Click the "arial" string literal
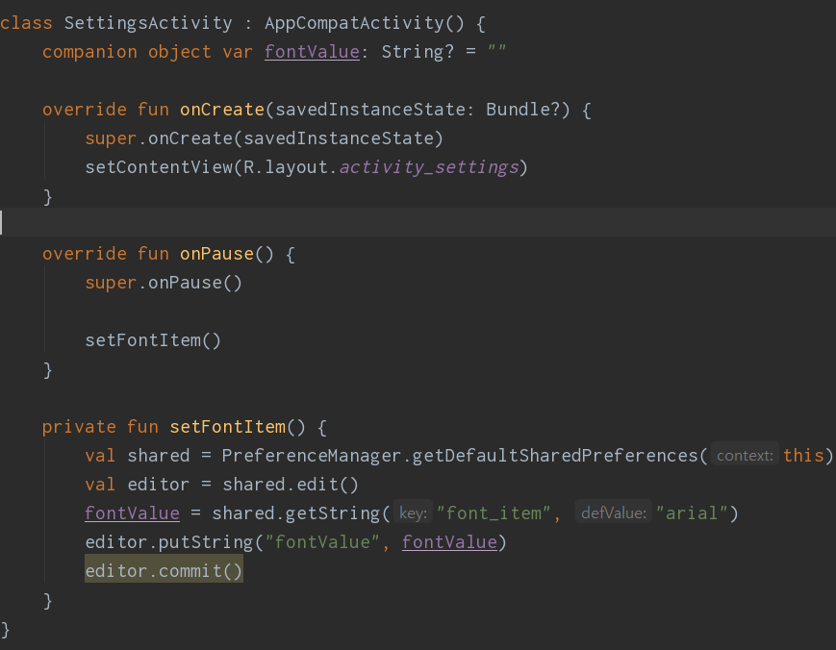836x650 pixels. tap(692, 513)
